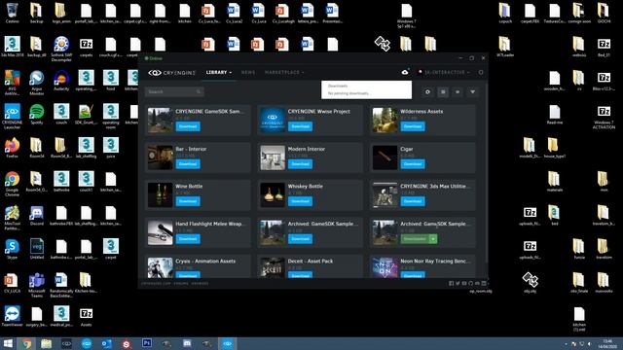The image size is (623, 350).
Task: Select the Read-me file on the desktop
Action: 554,115
